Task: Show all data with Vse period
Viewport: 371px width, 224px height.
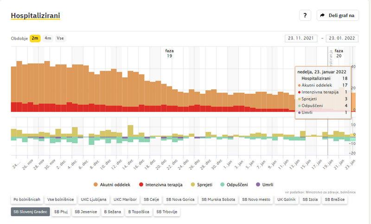Action: (60, 38)
